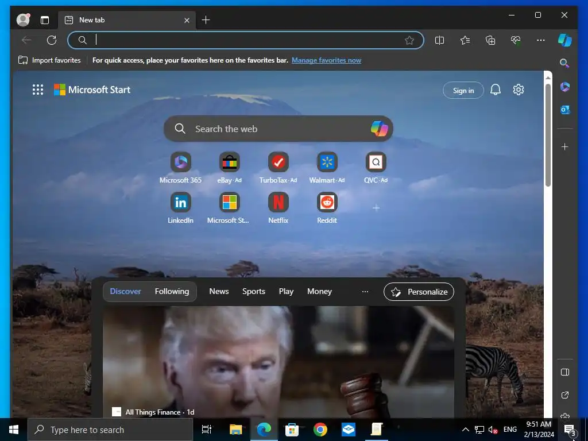This screenshot has width=588, height=441.
Task: Open the Sports feed tab
Action: click(253, 291)
